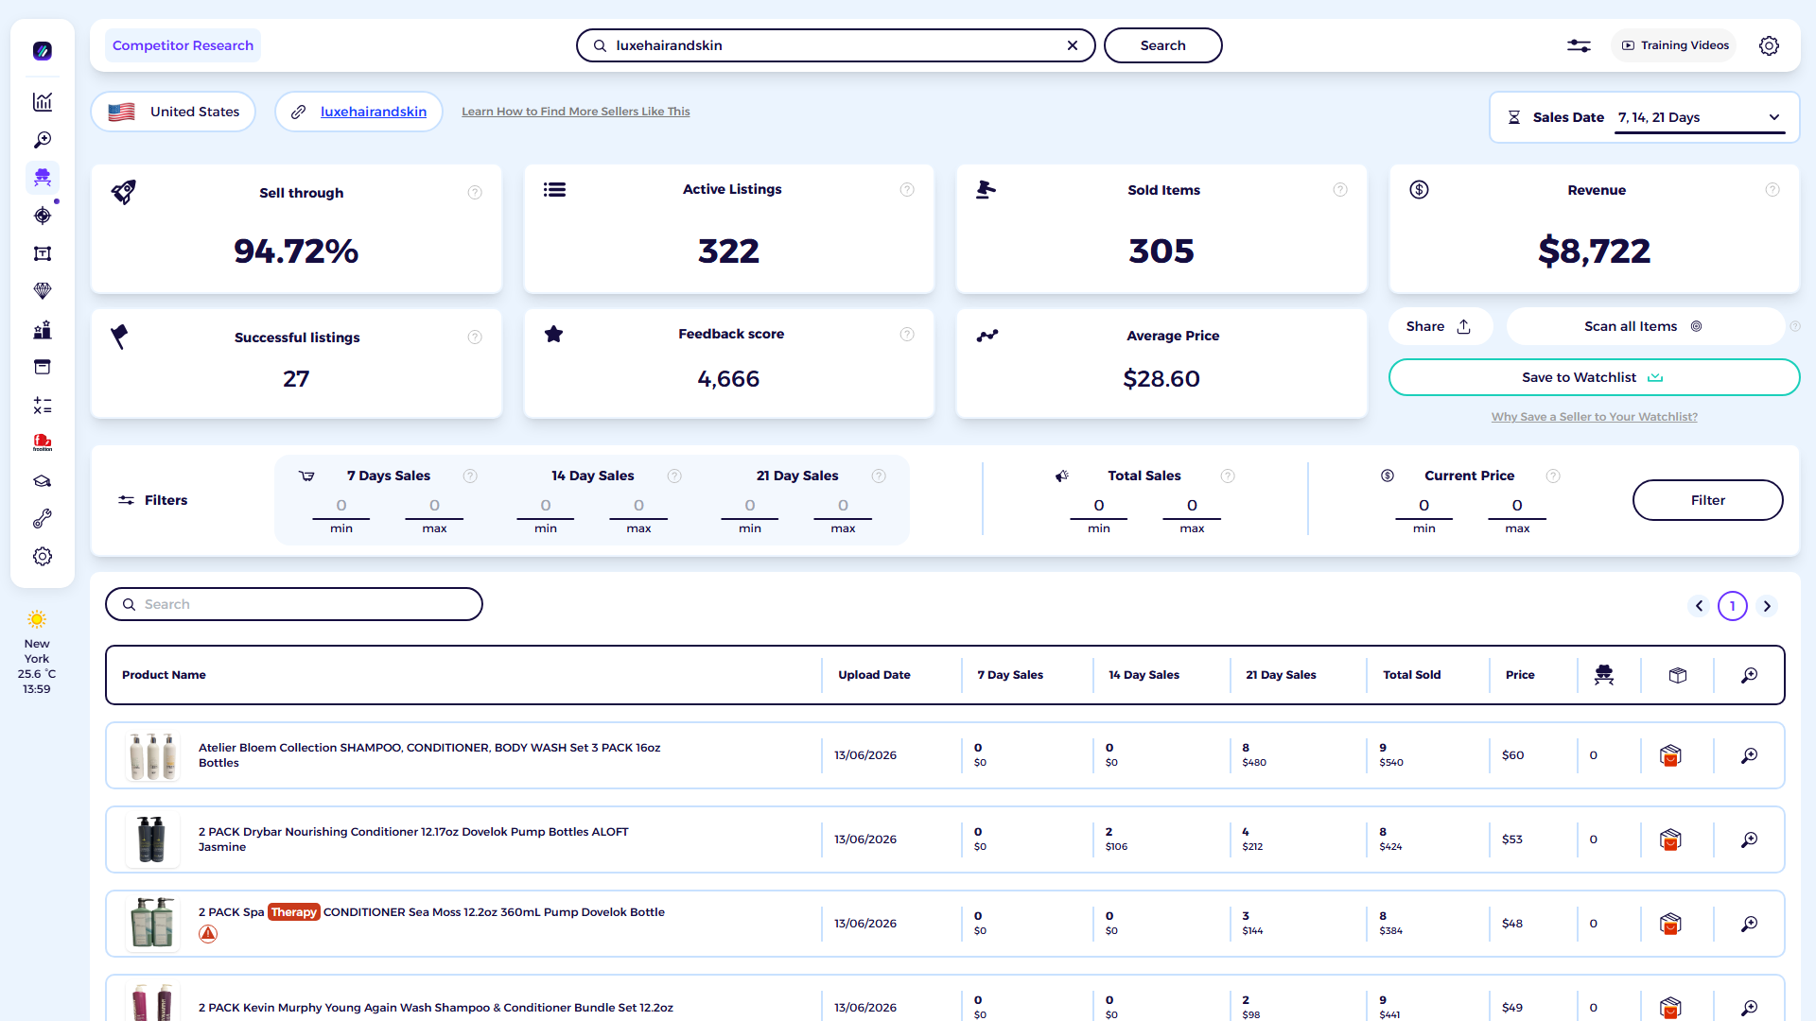
Task: Click the Competitor Research tab label
Action: click(183, 45)
